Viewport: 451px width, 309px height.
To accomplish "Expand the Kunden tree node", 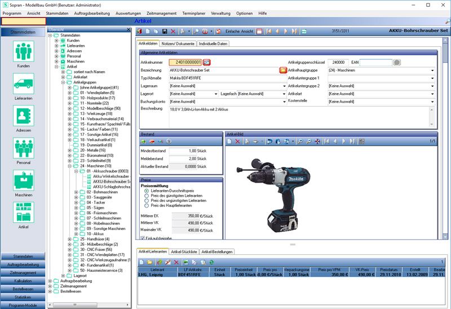I will (56, 41).
